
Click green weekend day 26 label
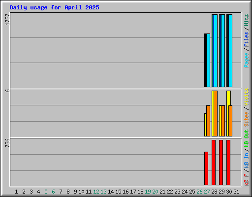point(199,192)
